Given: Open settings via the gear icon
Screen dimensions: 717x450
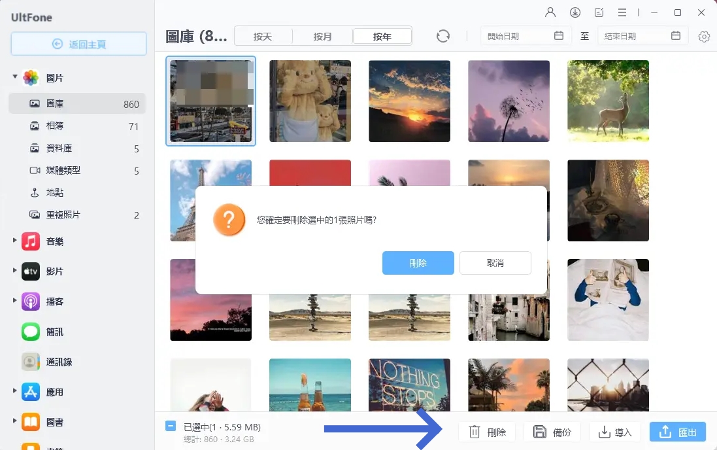Looking at the screenshot, I should [x=703, y=37].
